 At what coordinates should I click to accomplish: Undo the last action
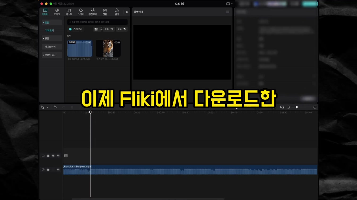55,107
